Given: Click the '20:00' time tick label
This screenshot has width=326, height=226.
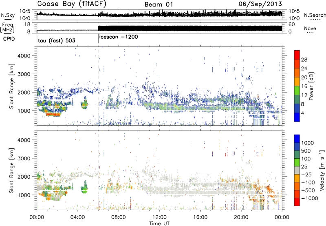Looking at the screenshot, I should [x=241, y=217].
